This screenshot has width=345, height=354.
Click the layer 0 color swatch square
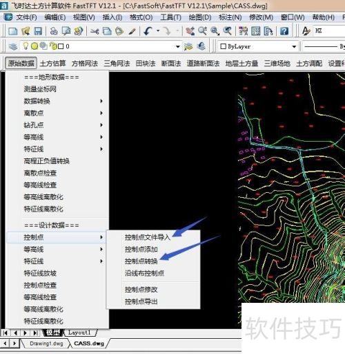61,46
